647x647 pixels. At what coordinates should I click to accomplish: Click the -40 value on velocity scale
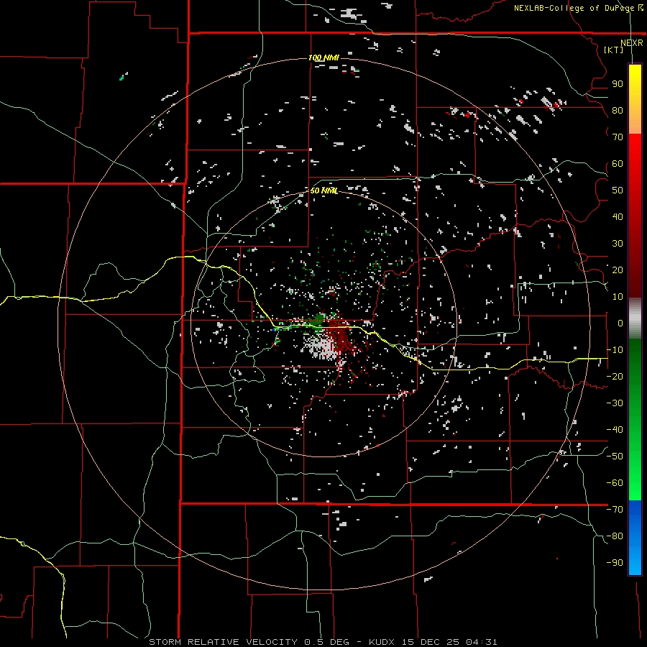point(615,430)
